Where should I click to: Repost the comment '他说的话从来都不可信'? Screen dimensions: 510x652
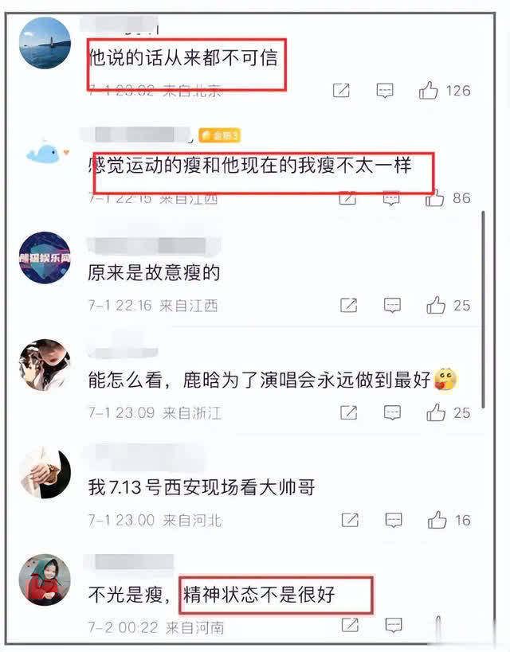coord(341,90)
